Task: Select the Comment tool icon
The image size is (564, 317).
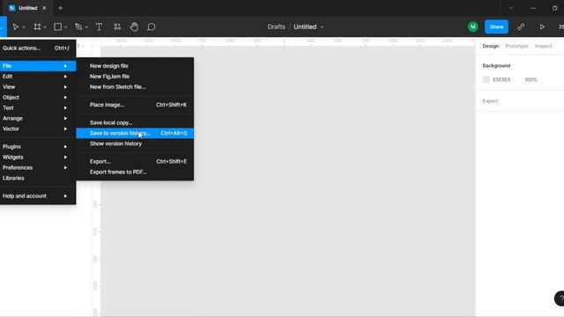Action: (152, 27)
